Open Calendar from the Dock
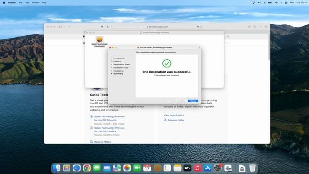 pyautogui.click(x=147, y=168)
